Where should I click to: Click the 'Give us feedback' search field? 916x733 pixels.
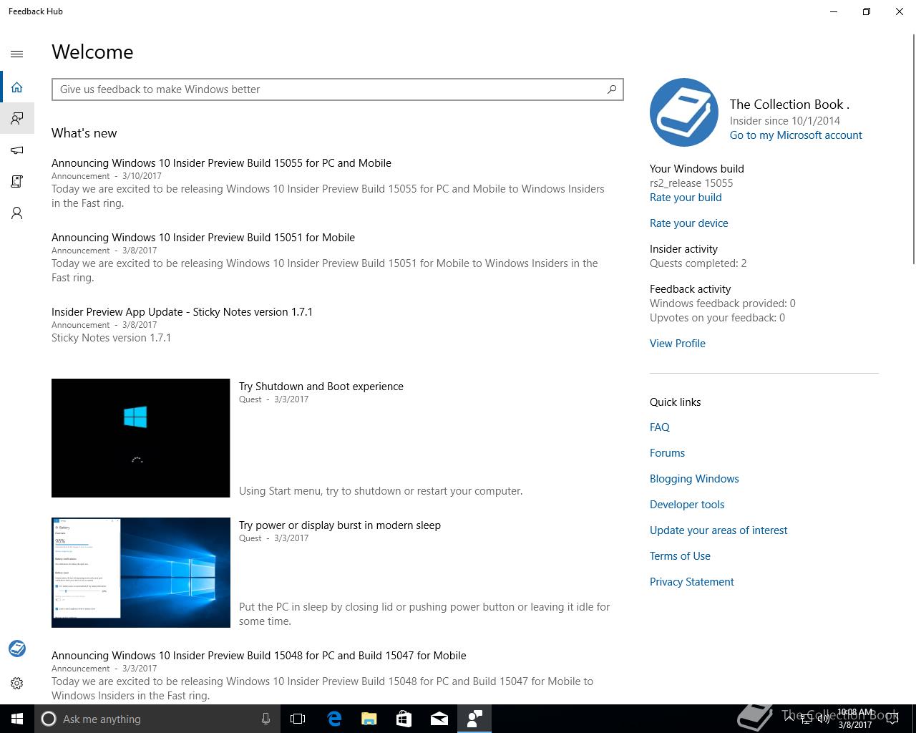[338, 89]
